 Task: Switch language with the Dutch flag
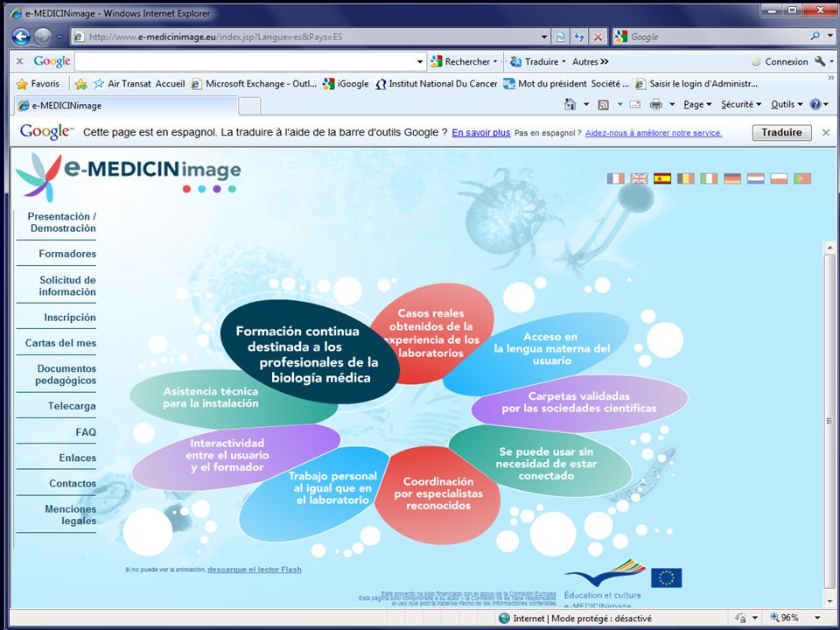point(756,178)
